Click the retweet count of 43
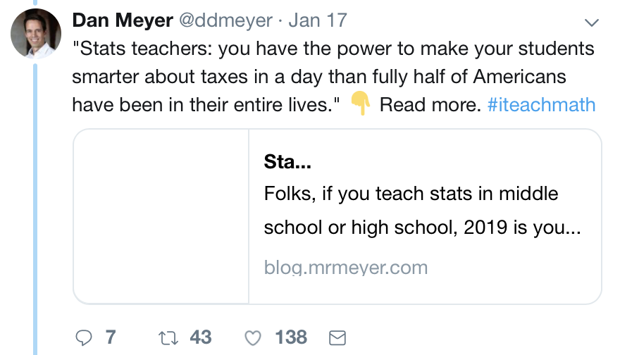Screen dimensions: 620x355 (200, 337)
